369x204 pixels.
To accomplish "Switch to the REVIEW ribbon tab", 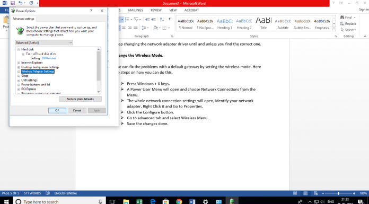I will click(x=156, y=10).
